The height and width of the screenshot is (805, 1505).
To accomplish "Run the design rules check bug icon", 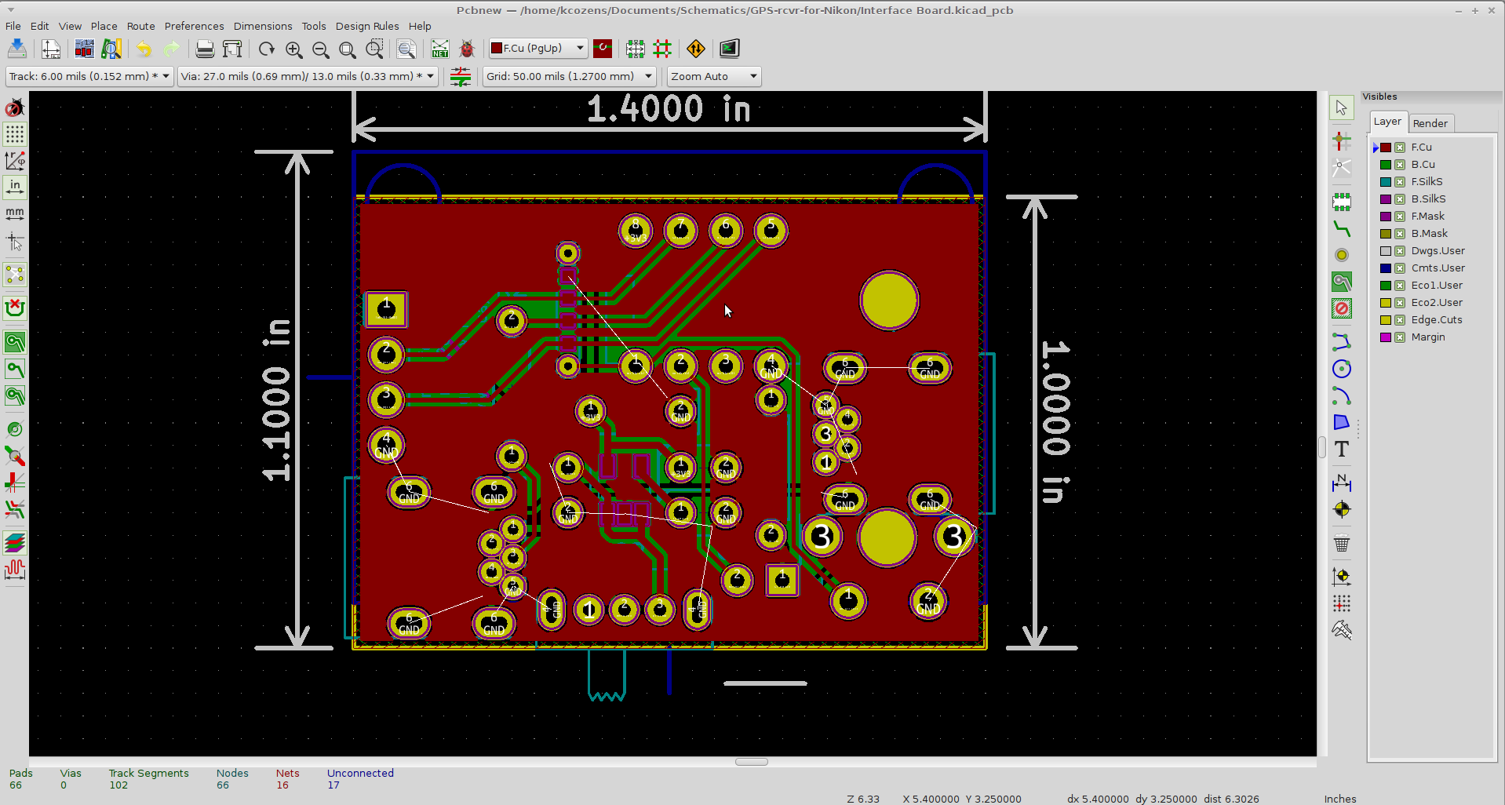I will 467,49.
